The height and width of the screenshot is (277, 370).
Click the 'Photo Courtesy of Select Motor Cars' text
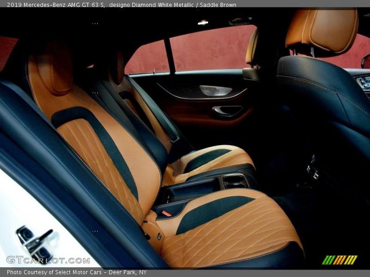click(x=54, y=272)
